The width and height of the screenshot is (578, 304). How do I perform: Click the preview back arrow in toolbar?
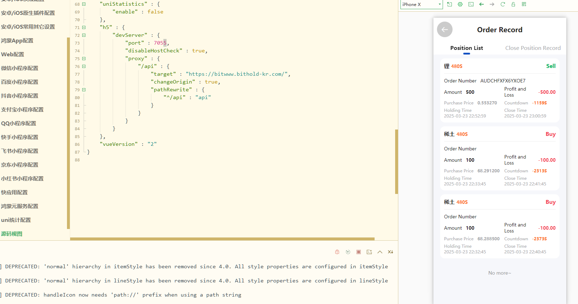(481, 4)
